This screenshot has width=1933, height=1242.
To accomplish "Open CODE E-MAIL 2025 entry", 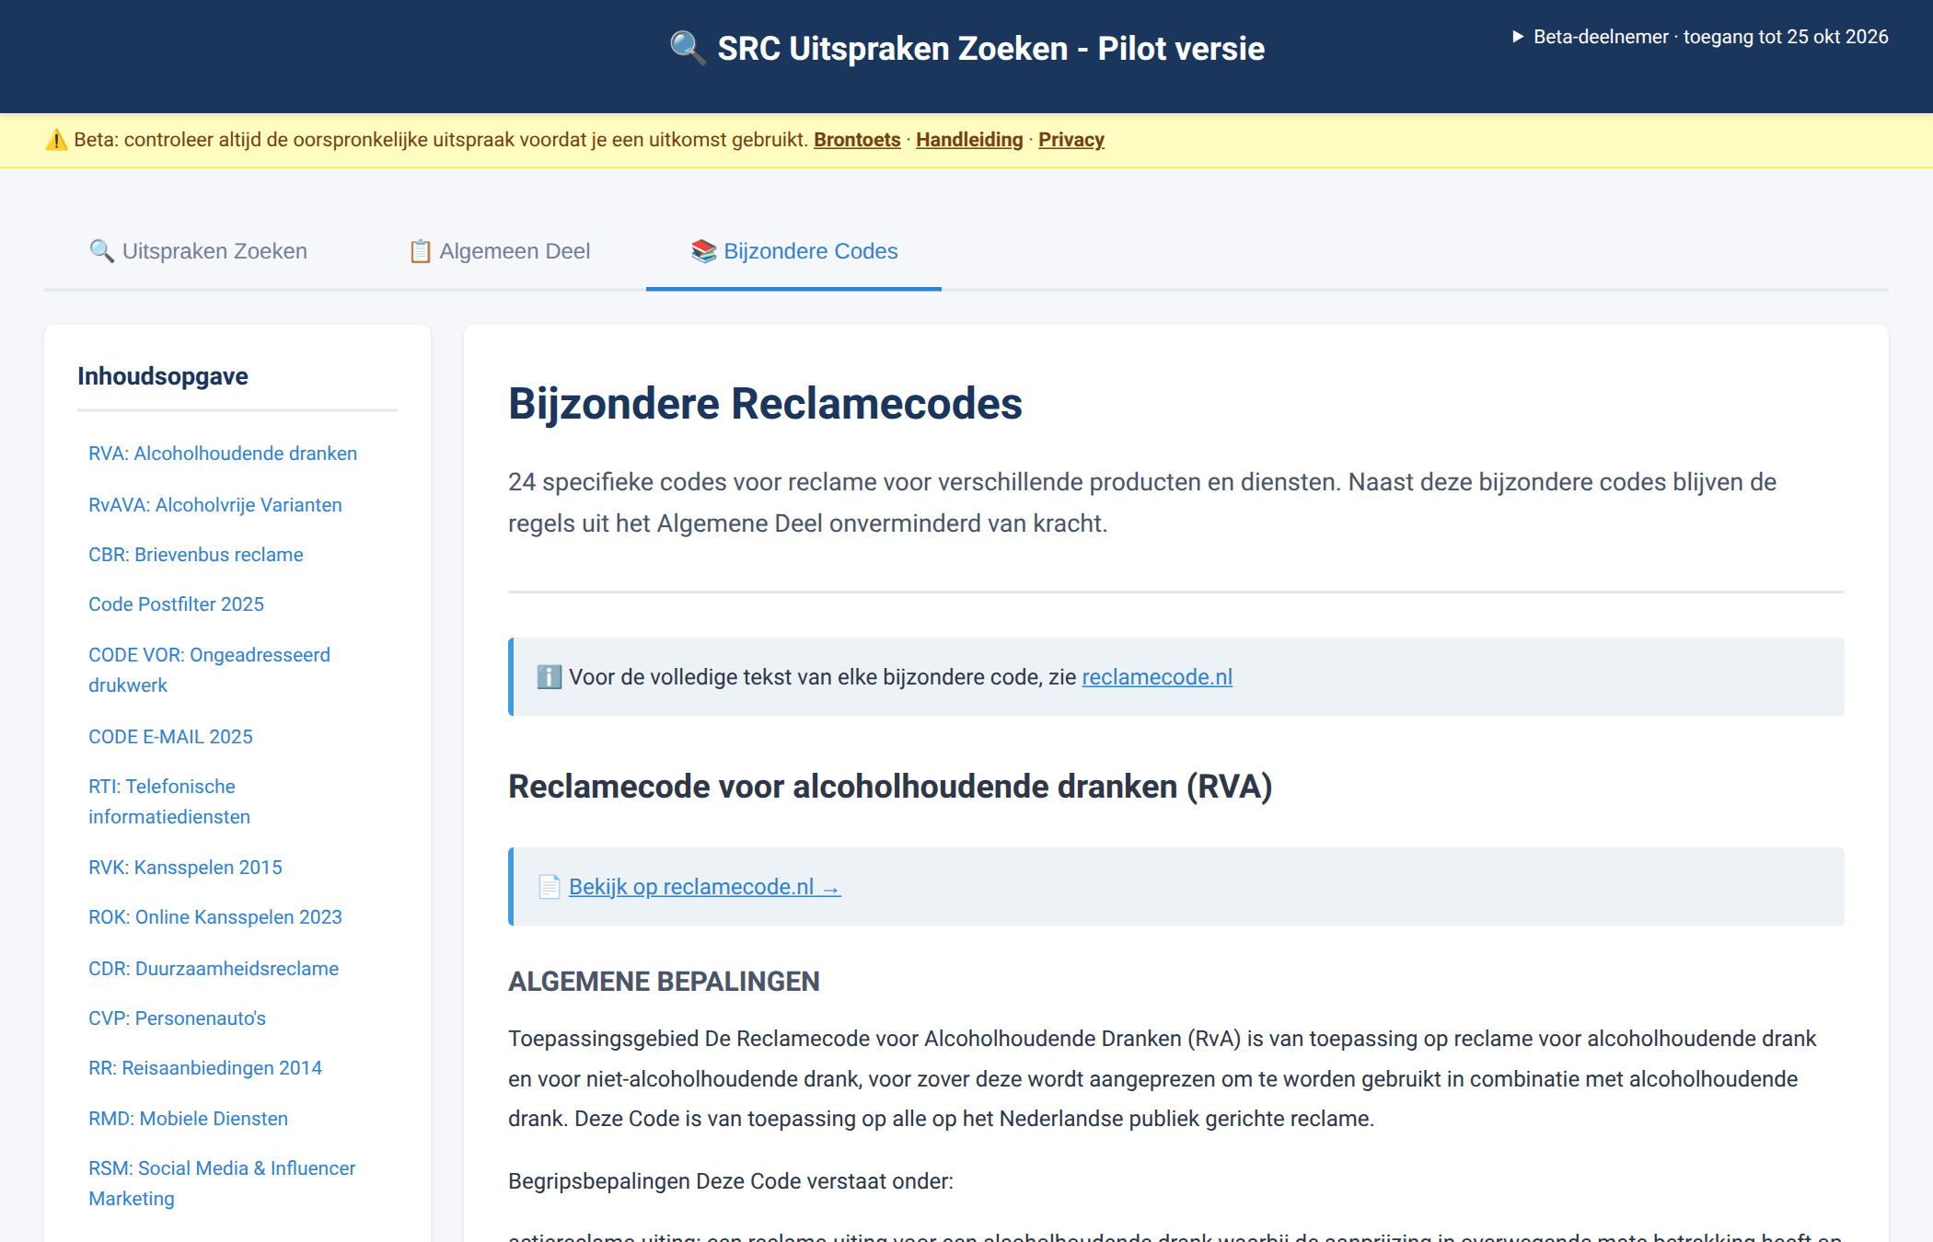I will click(x=170, y=737).
